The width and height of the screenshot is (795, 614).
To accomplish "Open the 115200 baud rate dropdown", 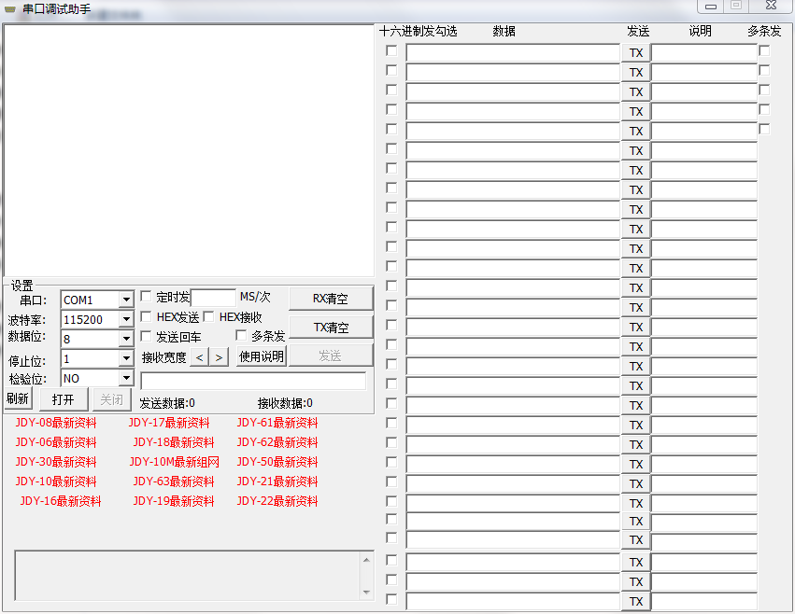I will (126, 318).
